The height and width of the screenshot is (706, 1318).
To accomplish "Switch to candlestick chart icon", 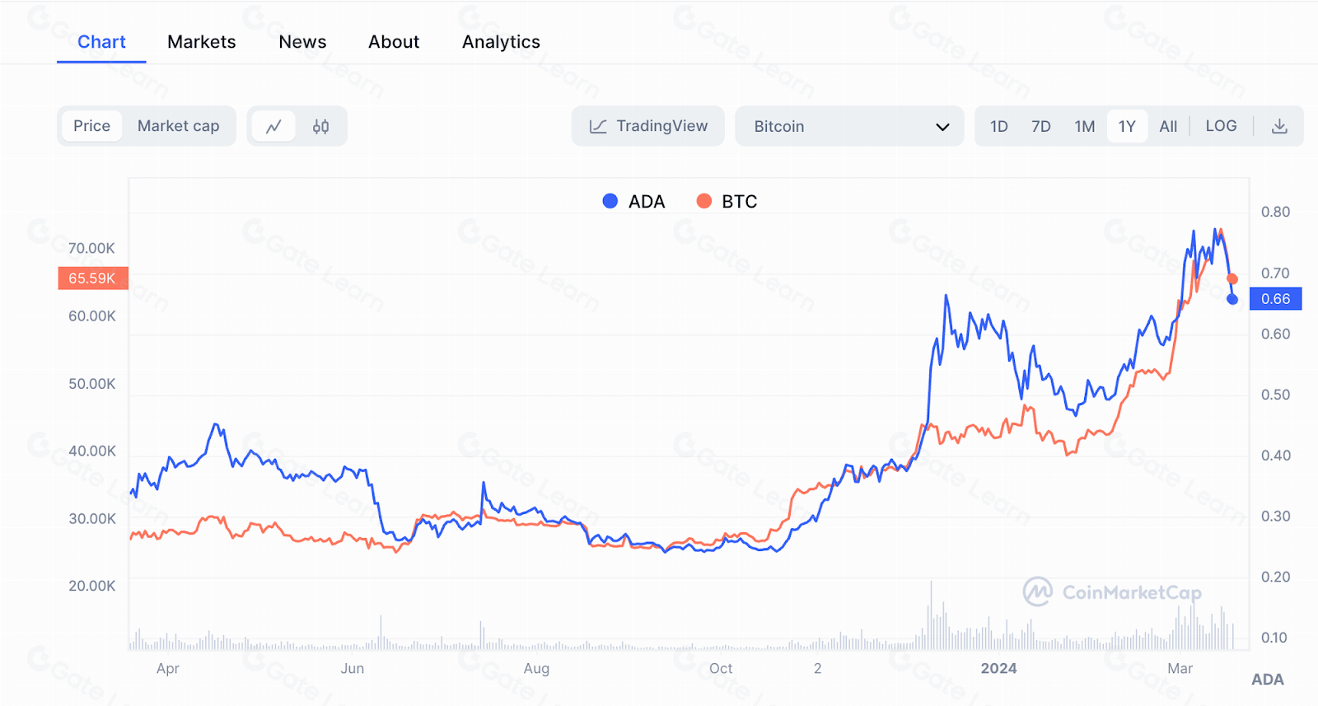I will click(321, 126).
